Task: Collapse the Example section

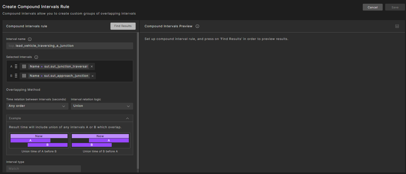Action: click(x=127, y=118)
